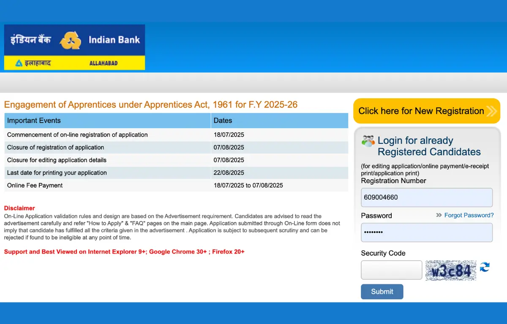Click the double chevron on New Registration
Screen dimensions: 507x324
click(x=491, y=111)
